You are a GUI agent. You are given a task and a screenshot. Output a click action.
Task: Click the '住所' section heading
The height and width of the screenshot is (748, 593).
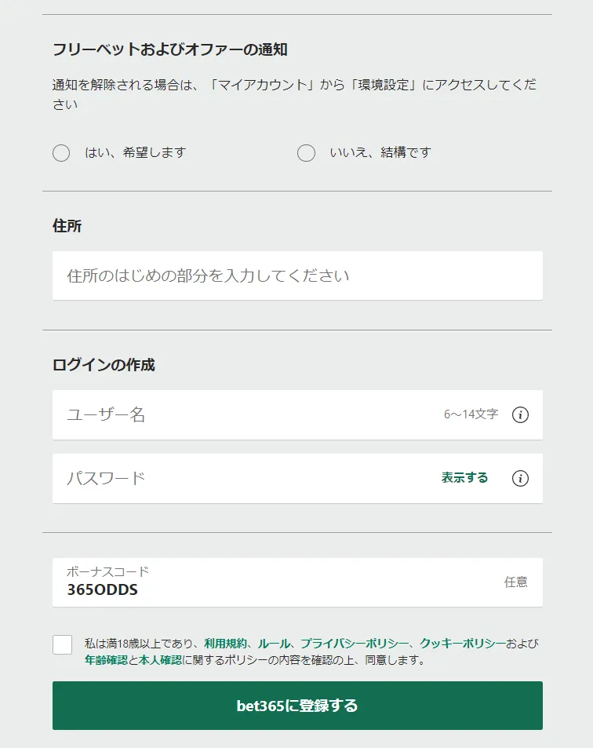point(67,226)
